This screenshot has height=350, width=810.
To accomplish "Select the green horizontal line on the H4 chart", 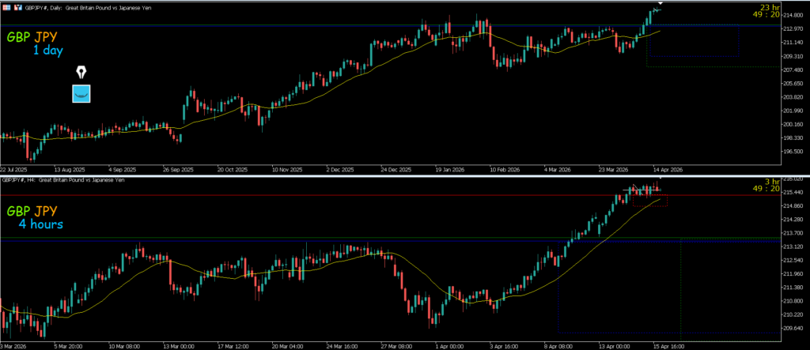I will pos(316,238).
